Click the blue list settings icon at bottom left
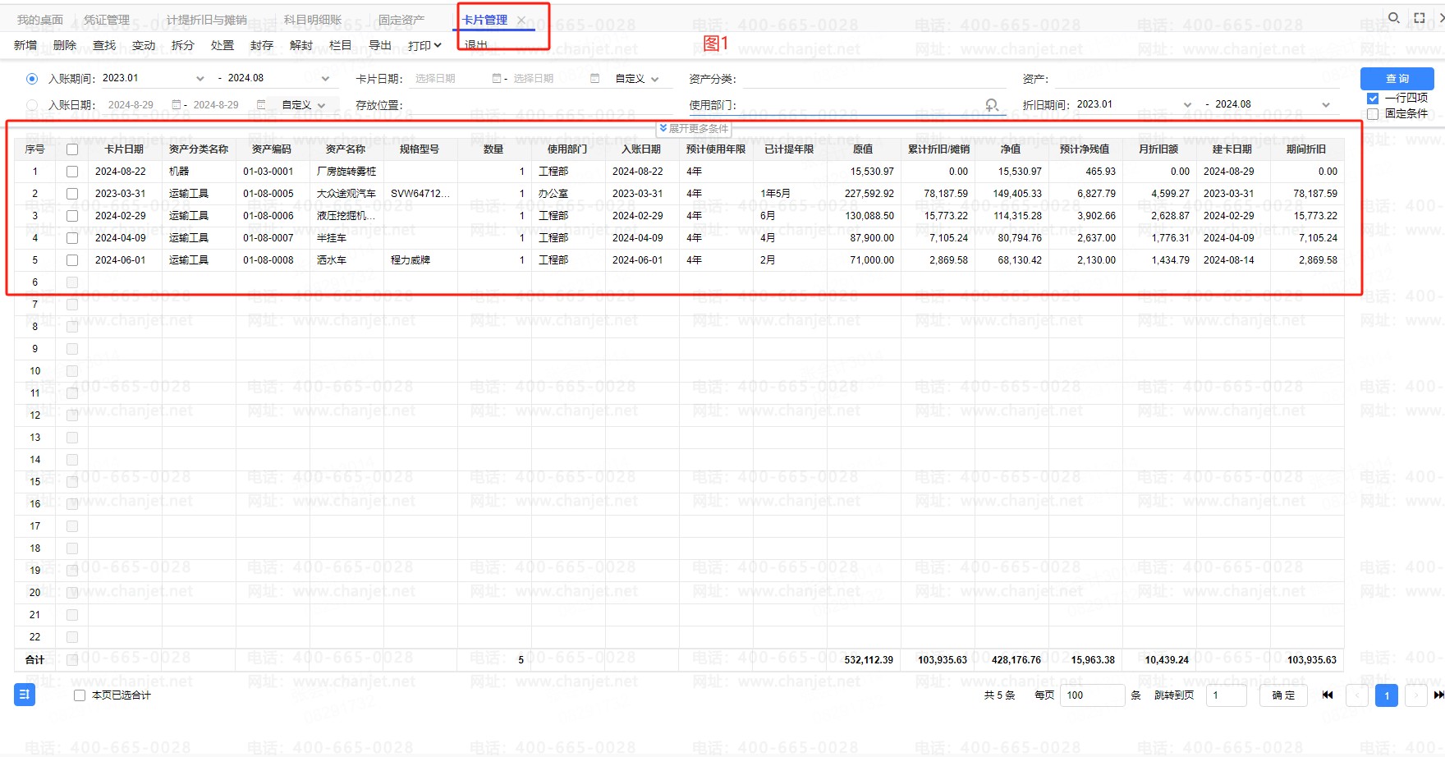This screenshot has width=1445, height=757. (24, 695)
